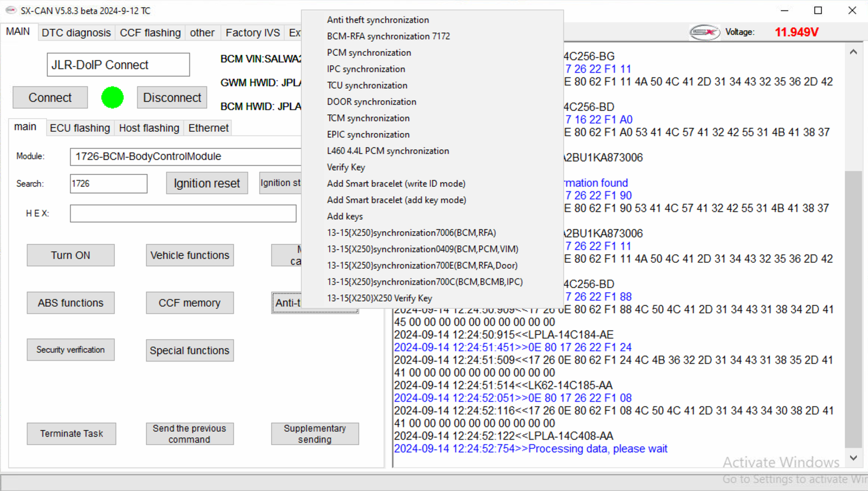Open Vehicle functions

click(190, 255)
